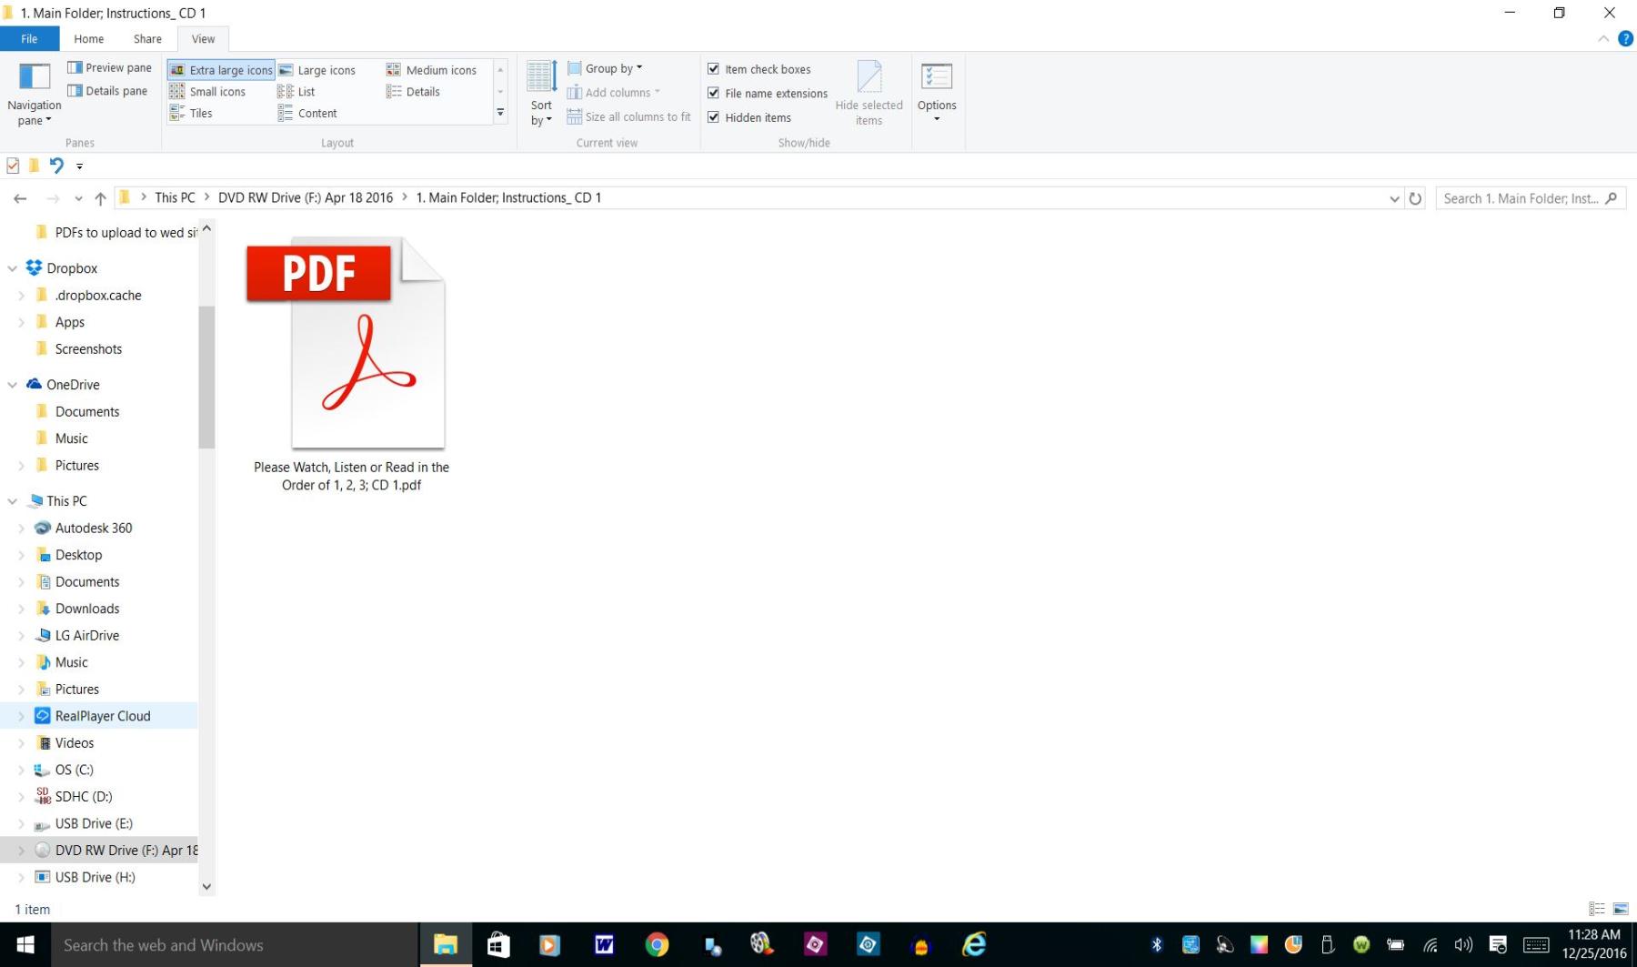The width and height of the screenshot is (1637, 967).
Task: Switch to the Share ribbon tab
Action: 147,39
